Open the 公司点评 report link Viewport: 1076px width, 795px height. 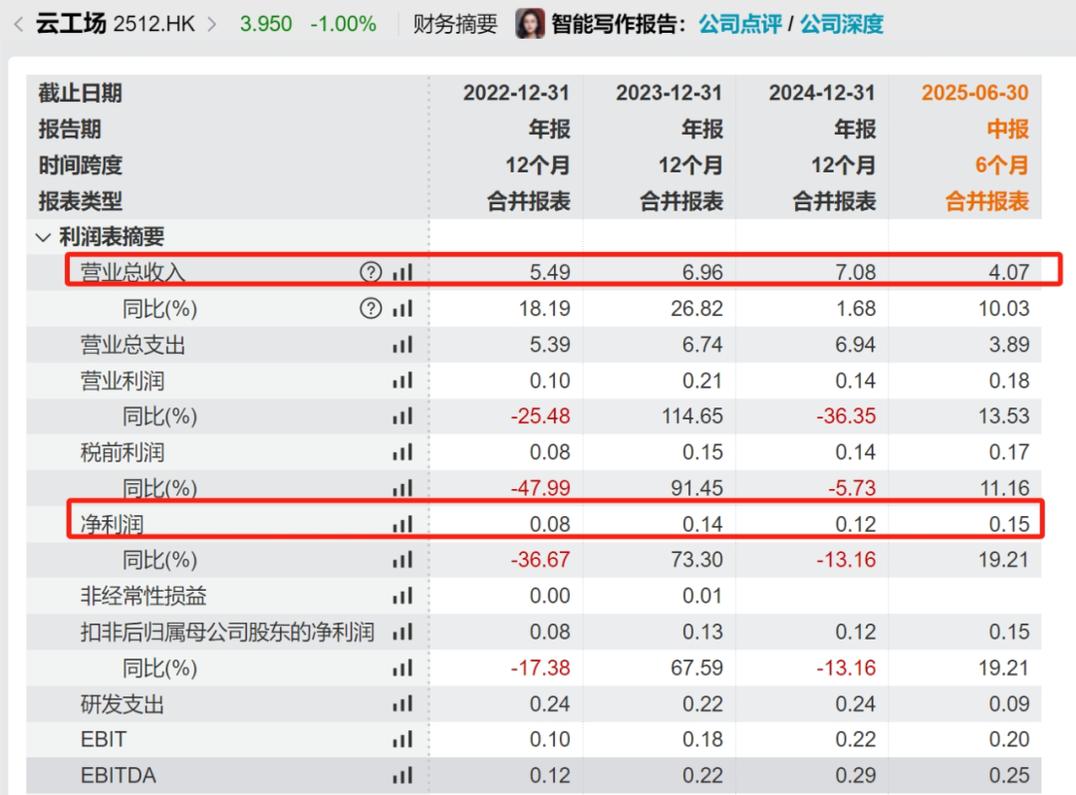[x=740, y=24]
